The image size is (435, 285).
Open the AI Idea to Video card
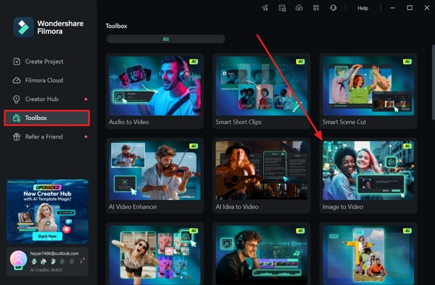click(262, 176)
